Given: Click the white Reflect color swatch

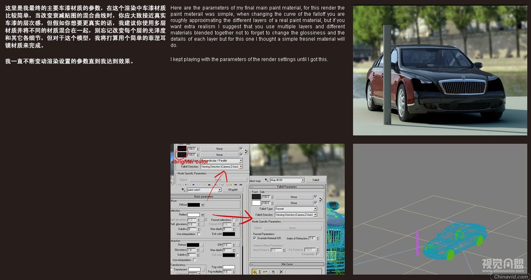Looking at the screenshot, I should tap(193, 215).
